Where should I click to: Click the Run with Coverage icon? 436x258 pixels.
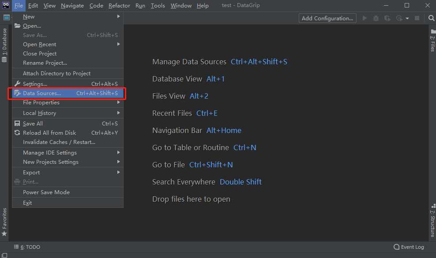tap(387, 18)
